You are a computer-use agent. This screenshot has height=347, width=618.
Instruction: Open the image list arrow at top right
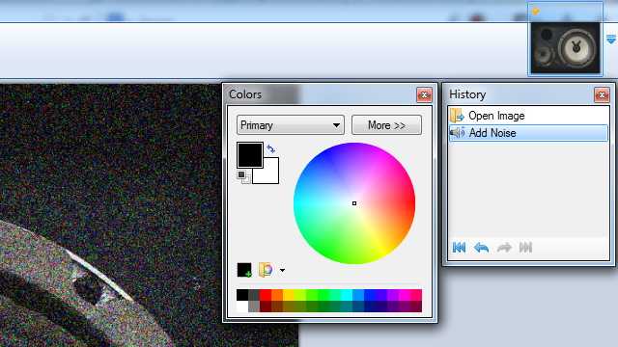611,39
